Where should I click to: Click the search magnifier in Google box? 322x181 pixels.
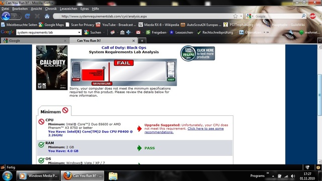pyautogui.click(x=303, y=16)
